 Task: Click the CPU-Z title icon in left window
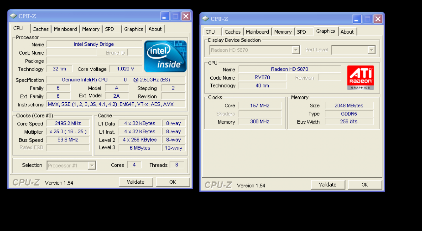point(13,16)
